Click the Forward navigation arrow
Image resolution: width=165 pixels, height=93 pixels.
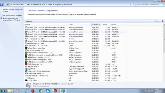coord(5,5)
